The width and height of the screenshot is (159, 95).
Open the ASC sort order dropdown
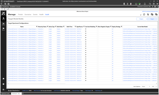[x=154, y=87]
